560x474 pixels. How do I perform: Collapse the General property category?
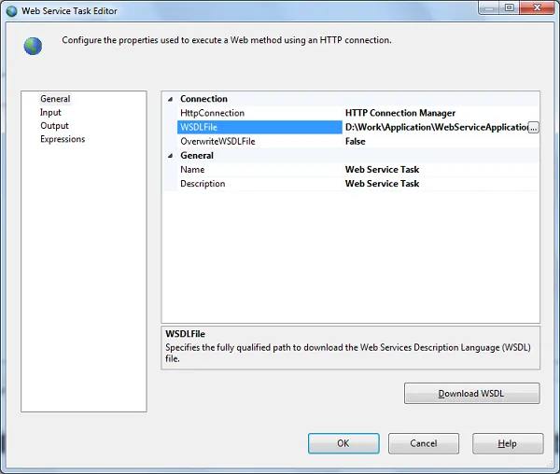point(171,156)
